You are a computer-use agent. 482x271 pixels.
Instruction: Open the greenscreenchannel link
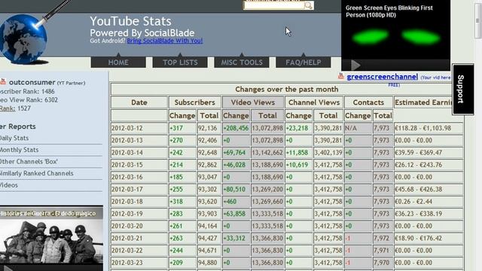click(x=383, y=77)
